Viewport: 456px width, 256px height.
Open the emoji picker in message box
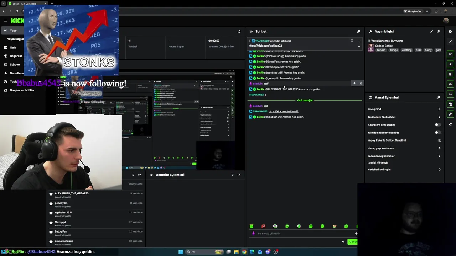[x=356, y=234]
